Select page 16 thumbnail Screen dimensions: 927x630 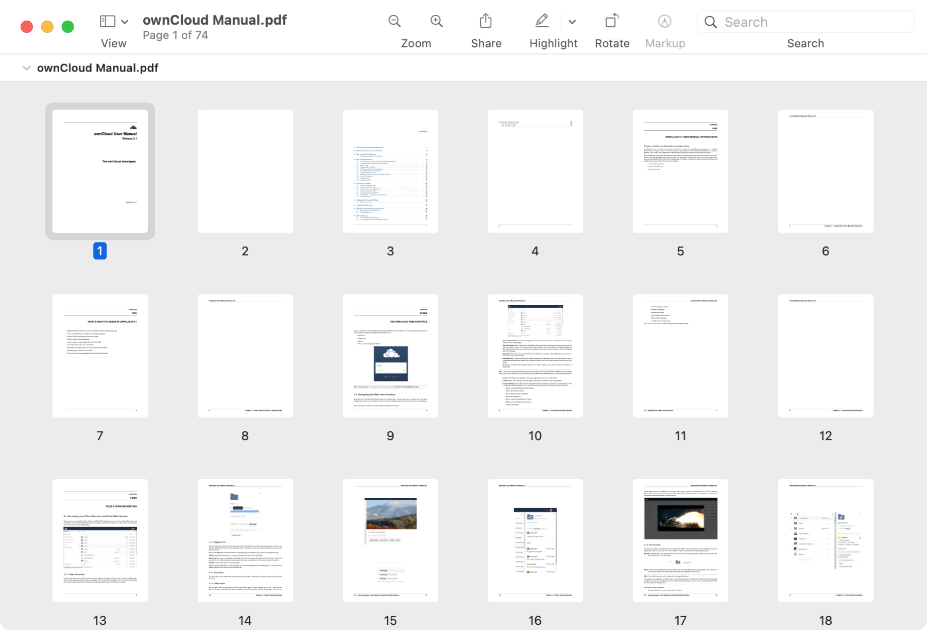535,541
